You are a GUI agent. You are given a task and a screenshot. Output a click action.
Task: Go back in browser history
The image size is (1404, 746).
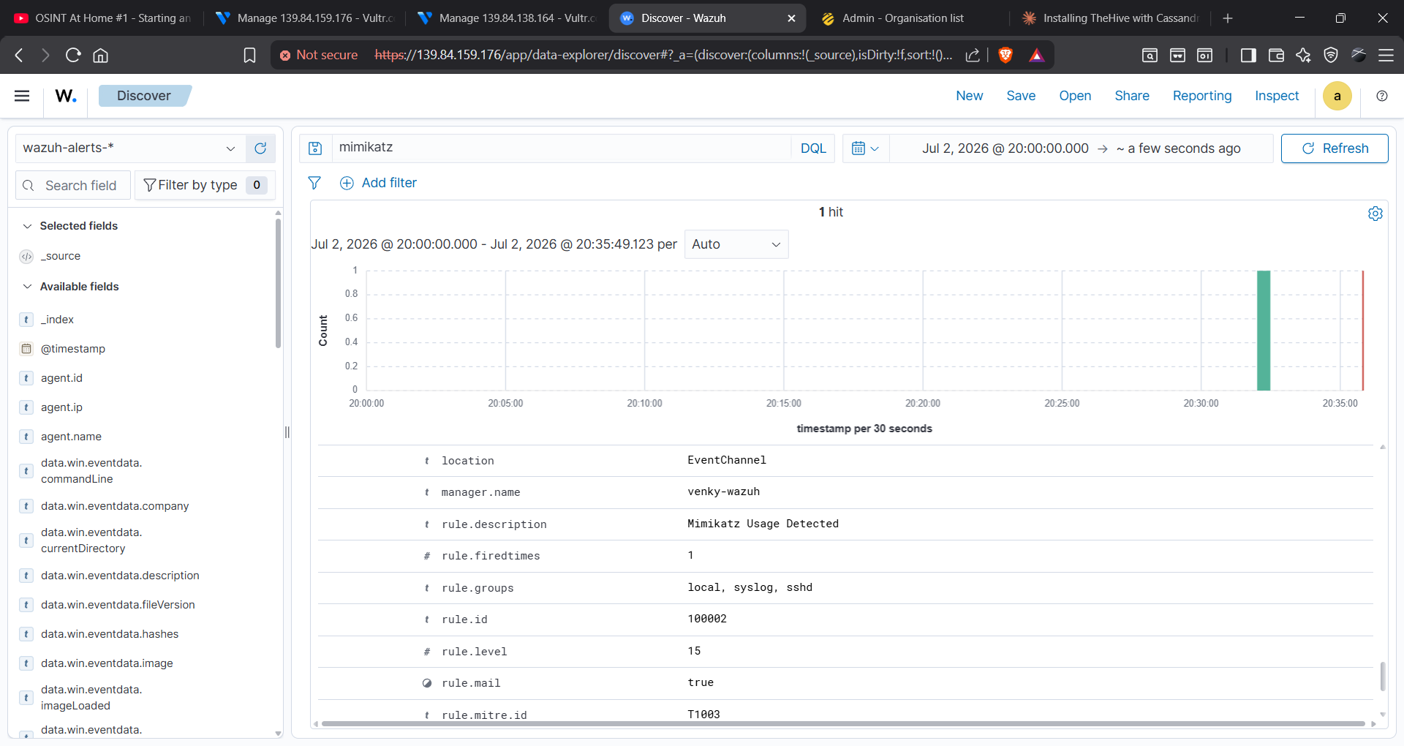(20, 55)
